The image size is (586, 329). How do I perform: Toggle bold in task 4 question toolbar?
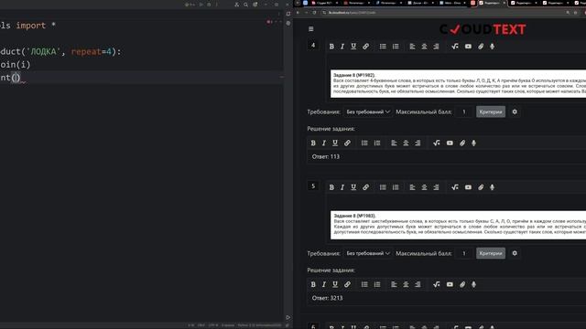331,47
